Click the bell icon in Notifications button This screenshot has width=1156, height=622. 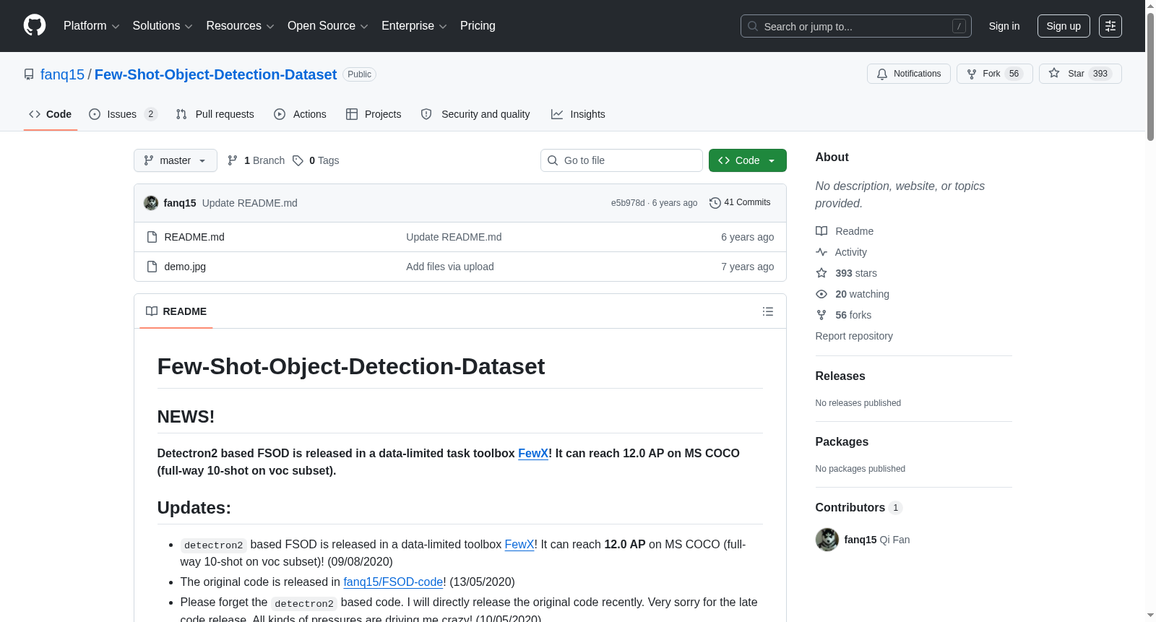[x=882, y=74]
